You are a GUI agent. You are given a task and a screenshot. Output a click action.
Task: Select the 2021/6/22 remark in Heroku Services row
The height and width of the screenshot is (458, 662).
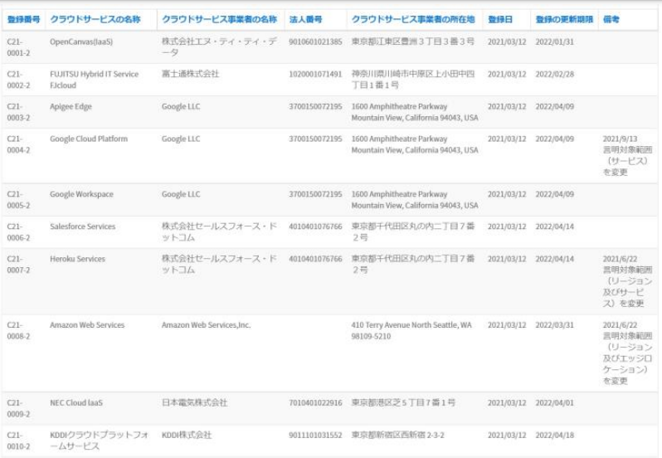(x=627, y=281)
